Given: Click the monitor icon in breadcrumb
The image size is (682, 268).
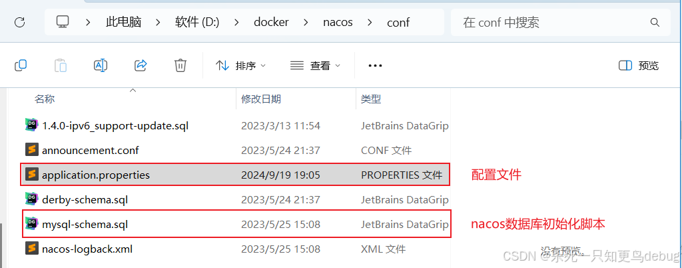Looking at the screenshot, I should [63, 22].
